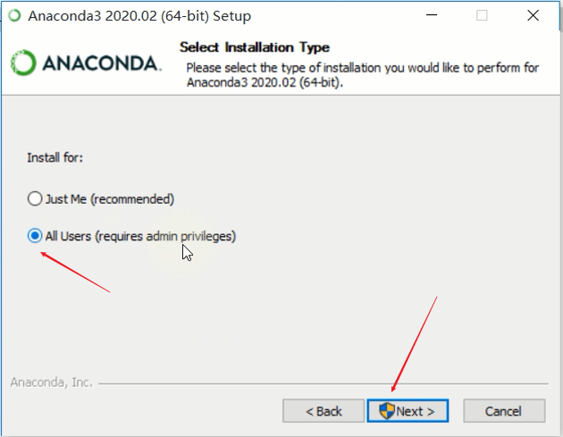563x437 pixels.
Task: Click the "Please select the type" description text
Action: tap(362, 75)
